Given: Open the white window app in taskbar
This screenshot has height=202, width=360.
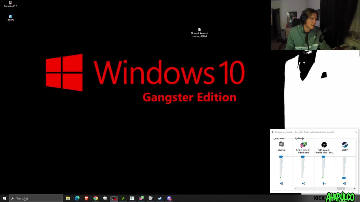Looking at the screenshot, I should coord(132,198).
